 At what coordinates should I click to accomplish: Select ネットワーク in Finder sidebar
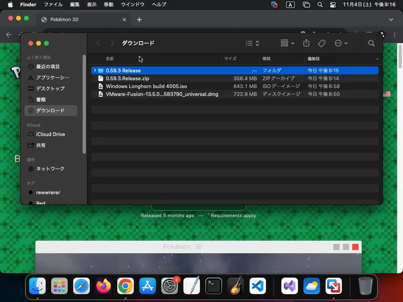(x=51, y=169)
